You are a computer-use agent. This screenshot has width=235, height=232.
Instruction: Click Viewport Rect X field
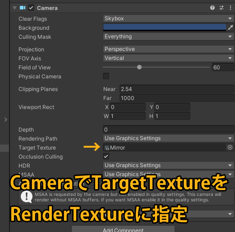(128, 107)
